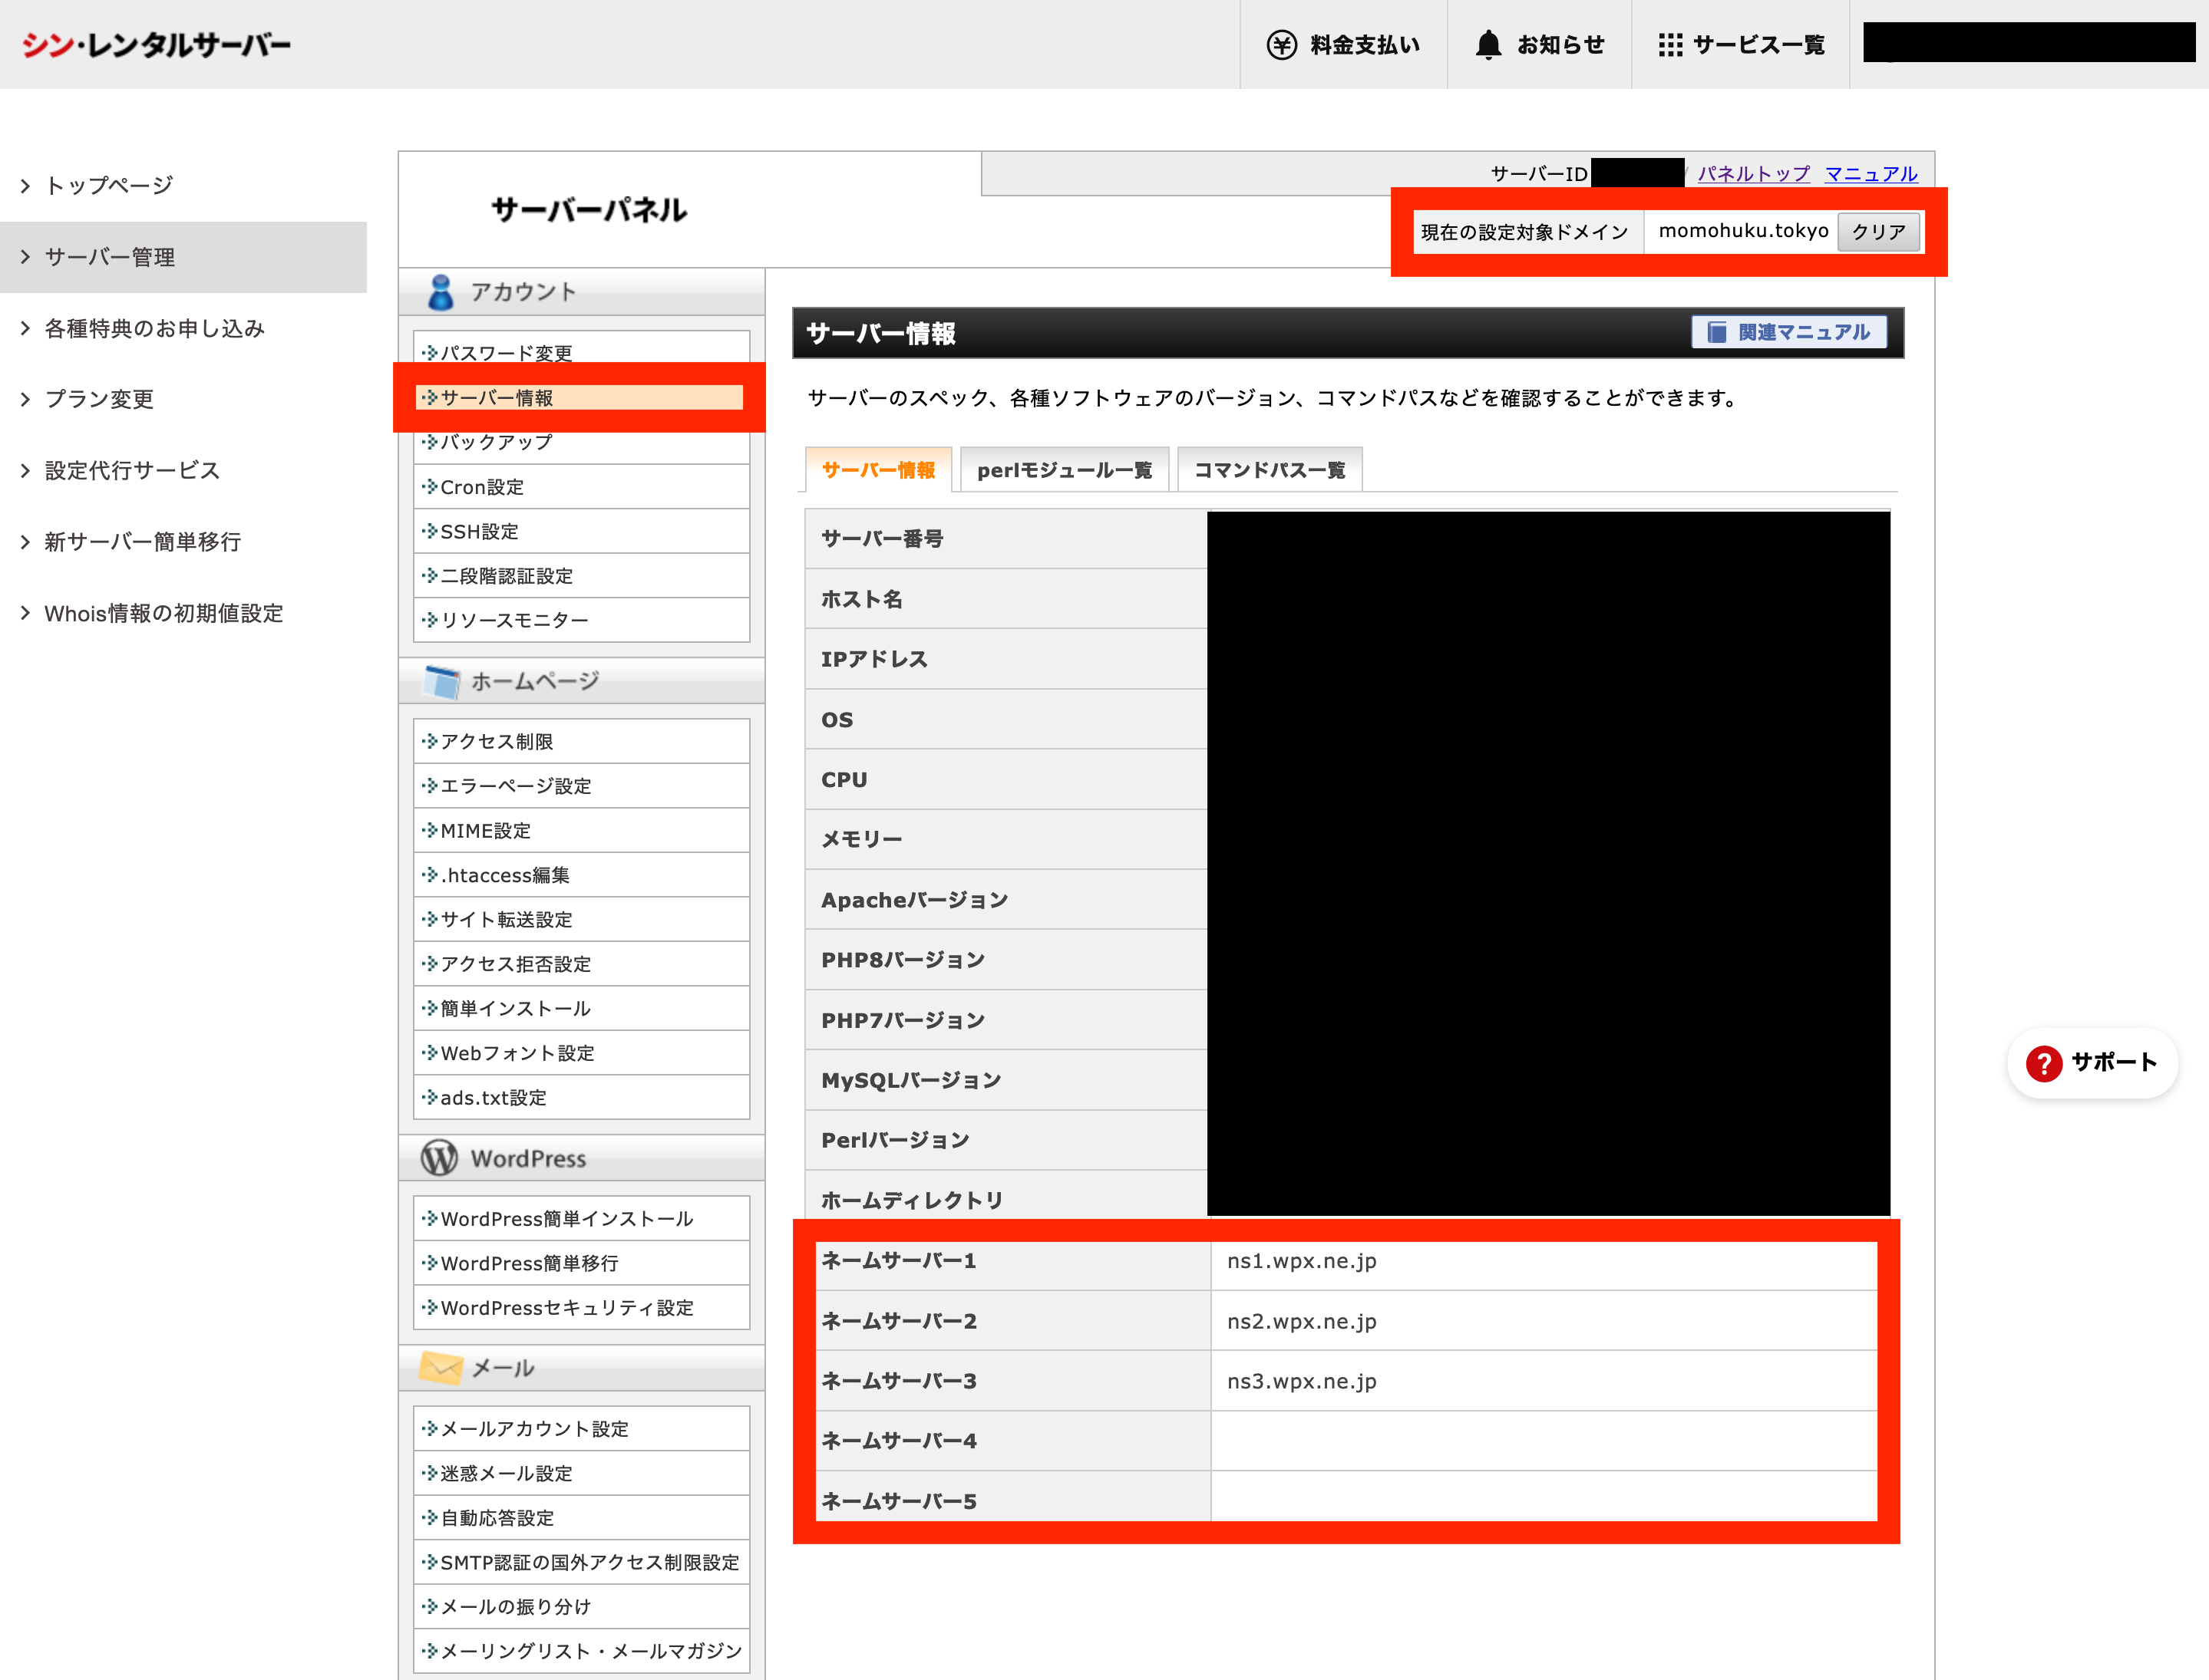The height and width of the screenshot is (1680, 2209).
Task: Click the Mail section envelope icon
Action: [x=441, y=1367]
